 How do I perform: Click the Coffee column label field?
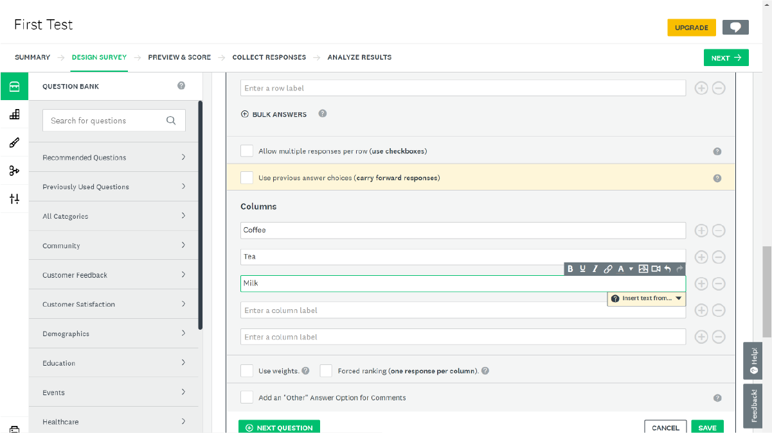pos(463,230)
